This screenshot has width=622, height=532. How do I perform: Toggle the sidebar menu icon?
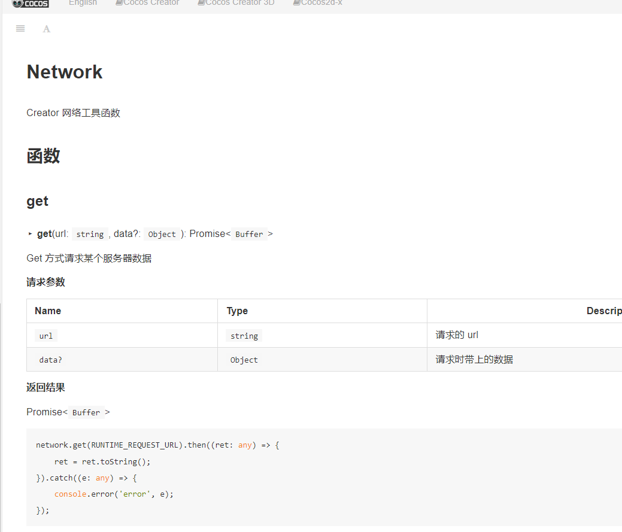tap(20, 29)
